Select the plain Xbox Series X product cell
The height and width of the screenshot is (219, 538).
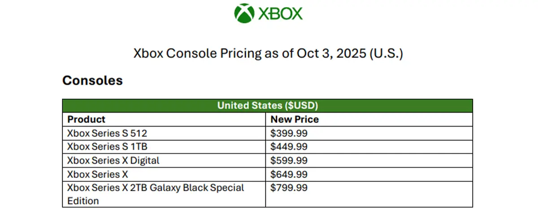point(164,174)
